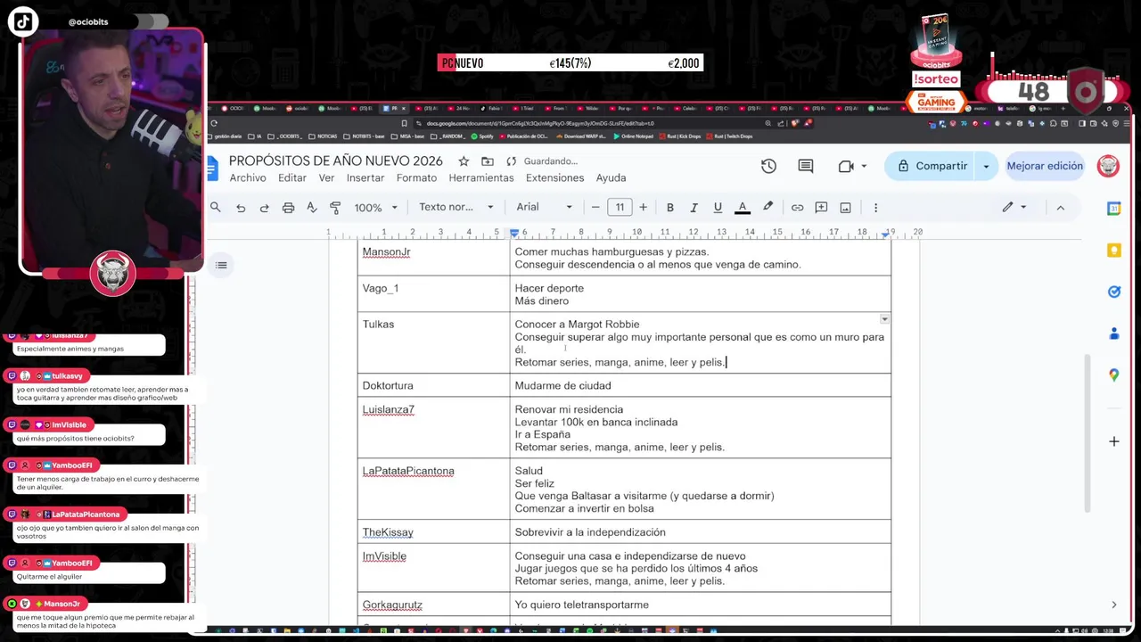Open the highlight color picker
Screen dimensions: 1141x642
point(768,207)
